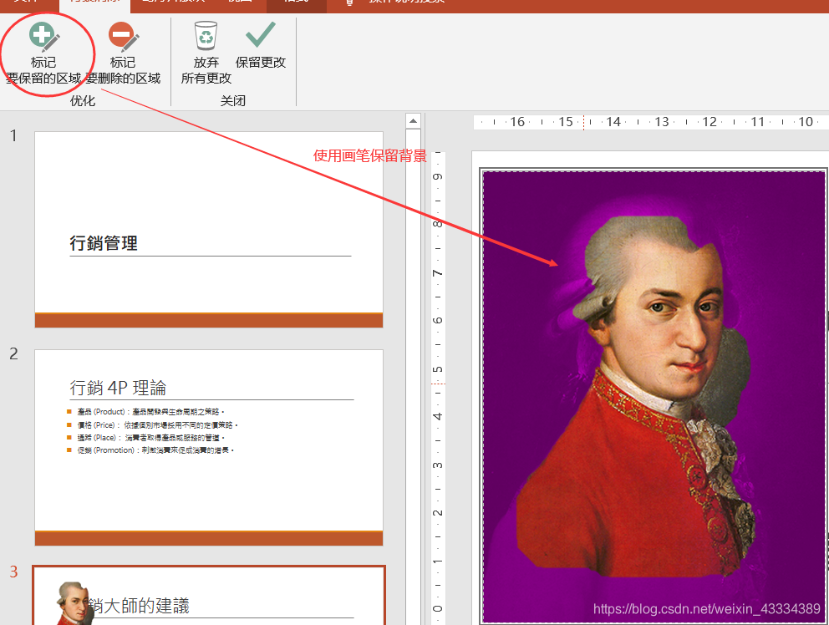
Task: Click the 关闭 group label in the ribbon
Action: click(x=232, y=100)
